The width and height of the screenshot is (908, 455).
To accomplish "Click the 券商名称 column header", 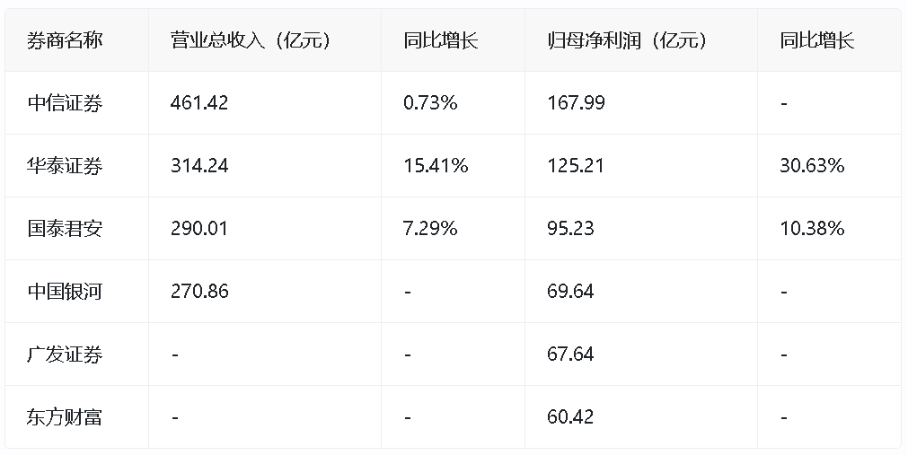I will point(65,40).
